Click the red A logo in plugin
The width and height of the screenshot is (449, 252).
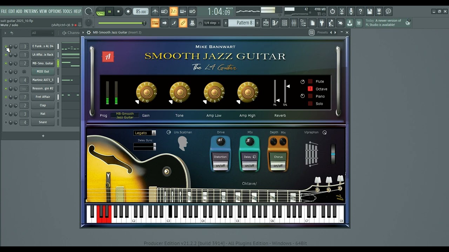point(108,57)
